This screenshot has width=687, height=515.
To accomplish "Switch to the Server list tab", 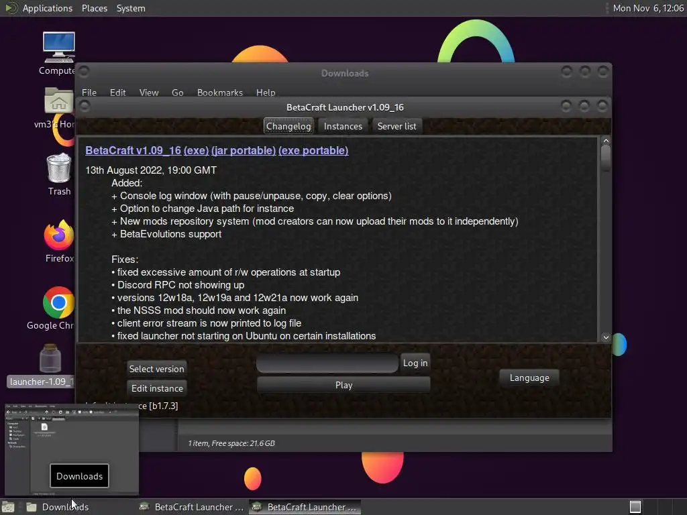I will click(x=397, y=126).
